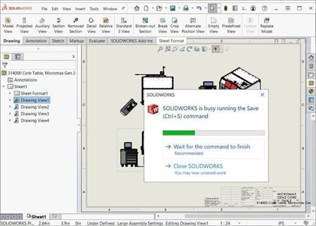
Task: Expand the Drawing View1 node
Action: point(10,100)
